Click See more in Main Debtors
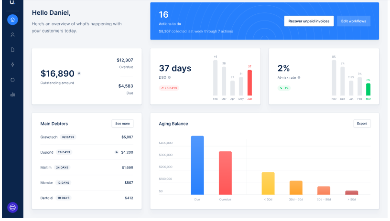The width and height of the screenshot is (390, 221). coord(122,124)
